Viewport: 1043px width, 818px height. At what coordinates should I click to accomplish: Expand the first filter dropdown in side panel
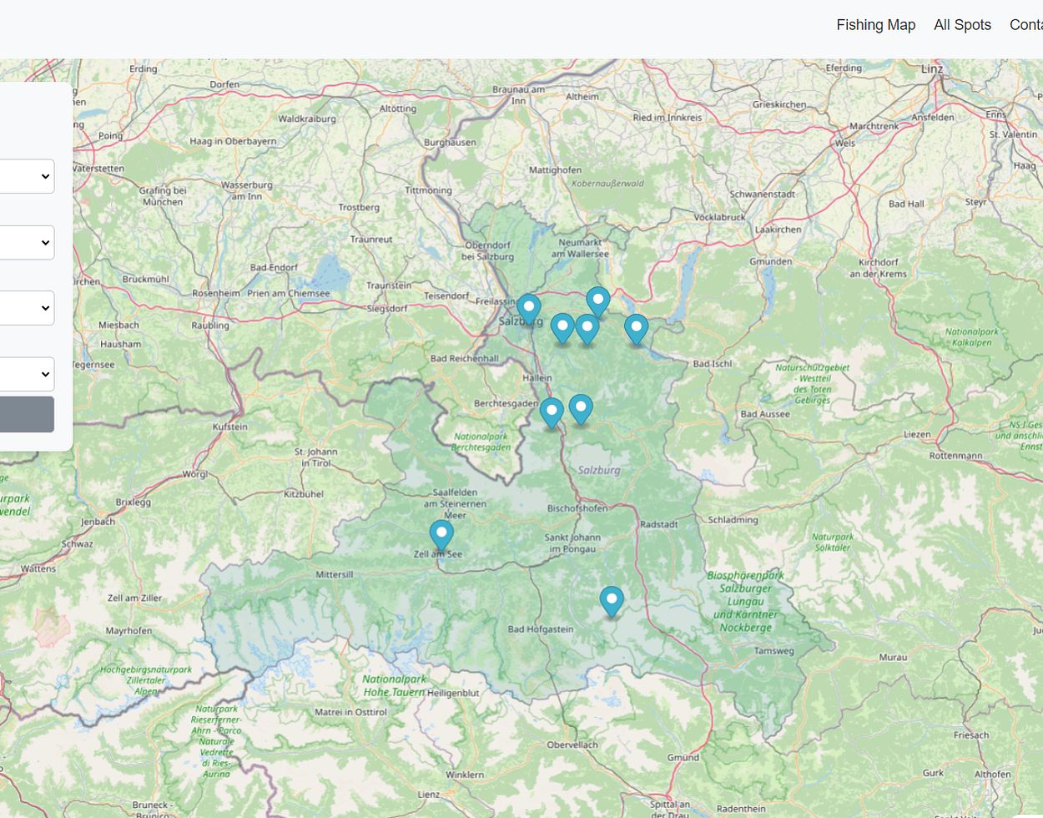[27, 176]
